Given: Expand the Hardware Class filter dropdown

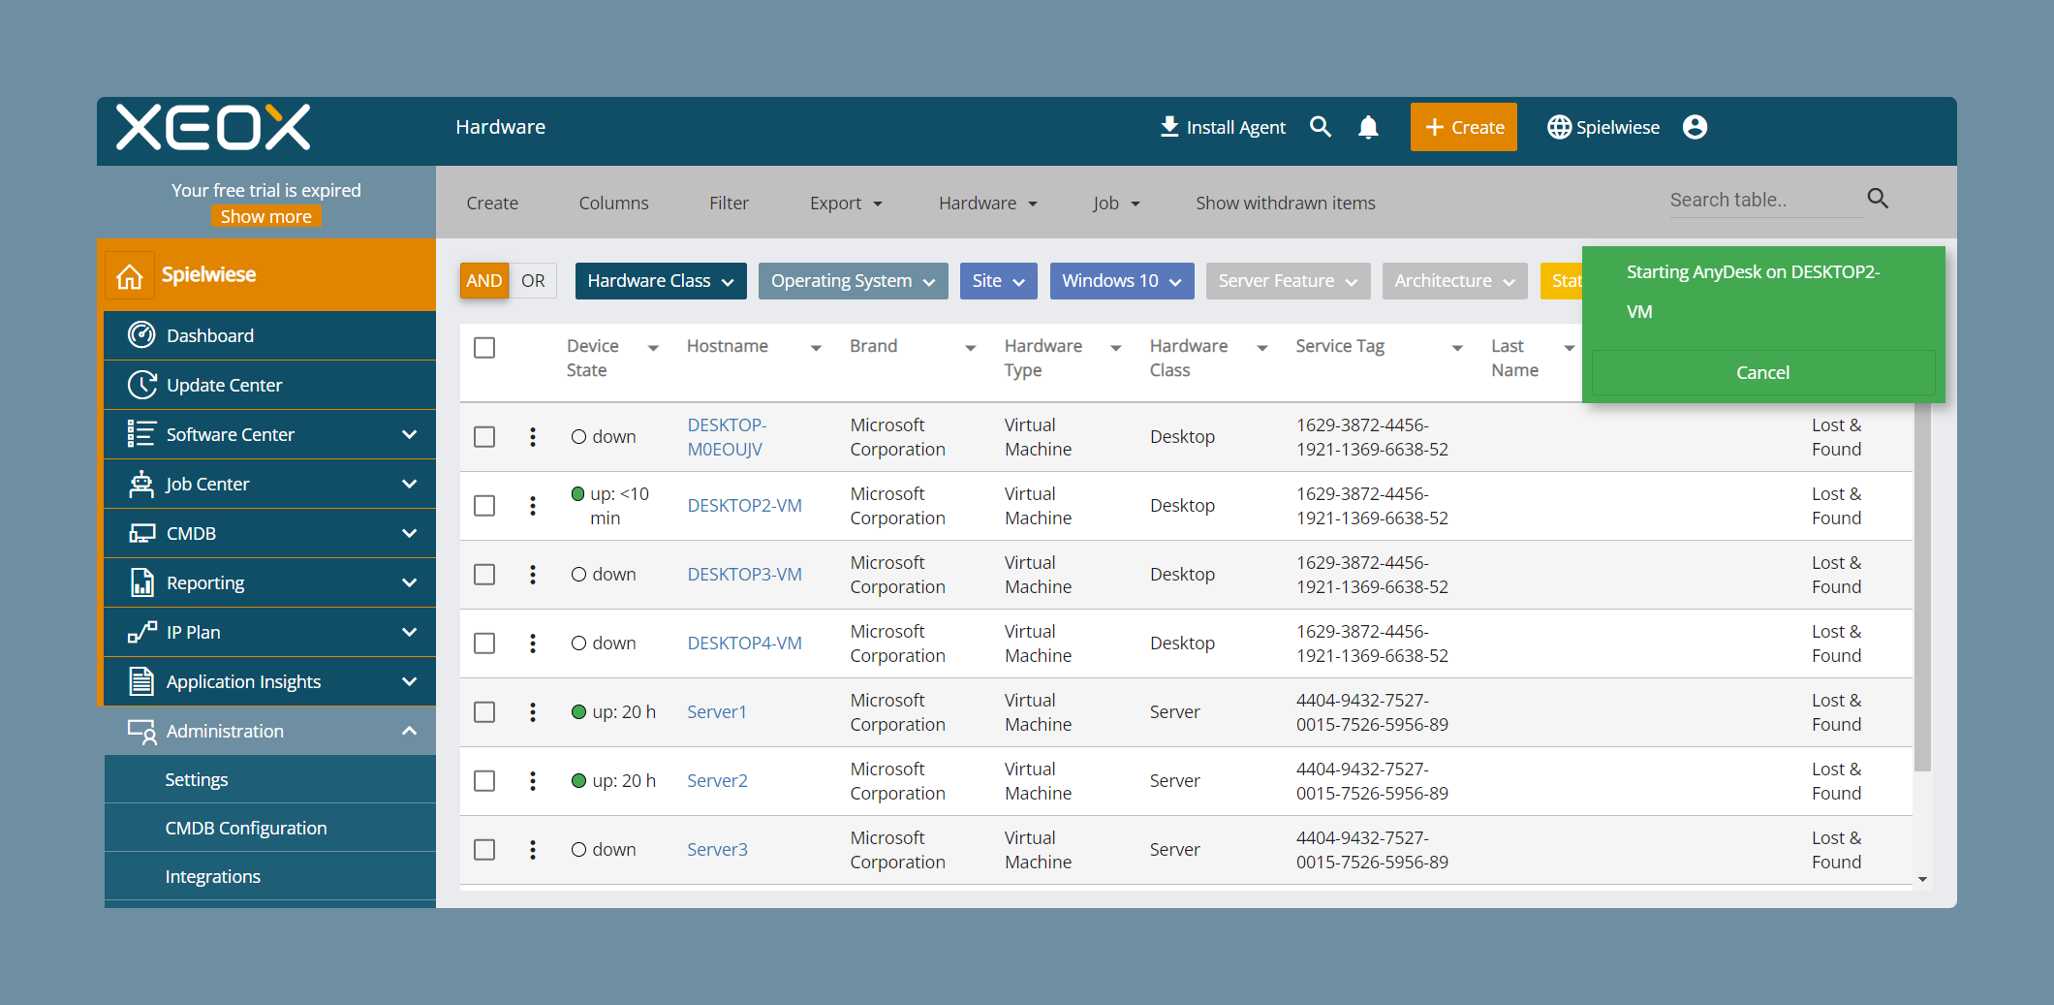Looking at the screenshot, I should [x=661, y=281].
